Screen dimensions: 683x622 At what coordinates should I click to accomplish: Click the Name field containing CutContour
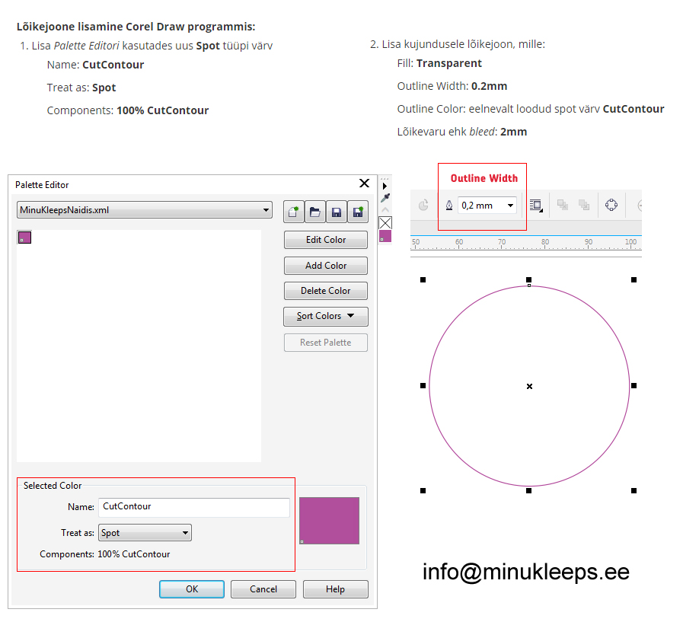tap(193, 506)
